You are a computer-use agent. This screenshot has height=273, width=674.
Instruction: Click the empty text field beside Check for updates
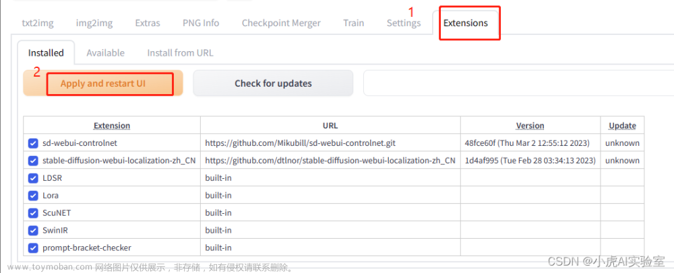click(518, 83)
